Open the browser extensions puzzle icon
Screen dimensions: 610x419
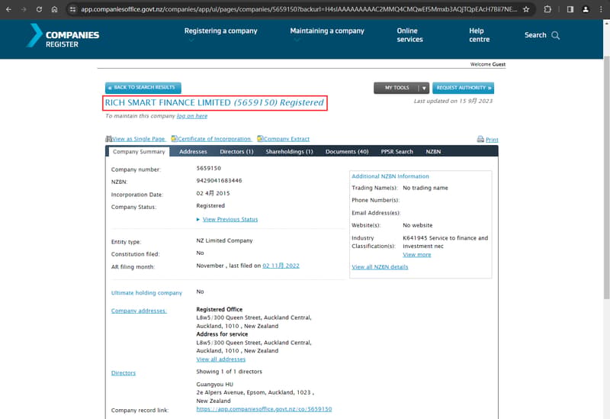coord(547,9)
